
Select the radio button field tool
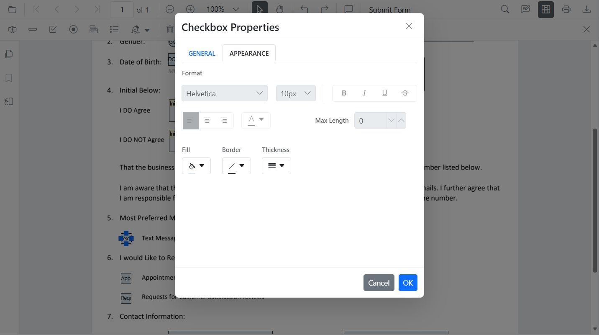(x=73, y=29)
